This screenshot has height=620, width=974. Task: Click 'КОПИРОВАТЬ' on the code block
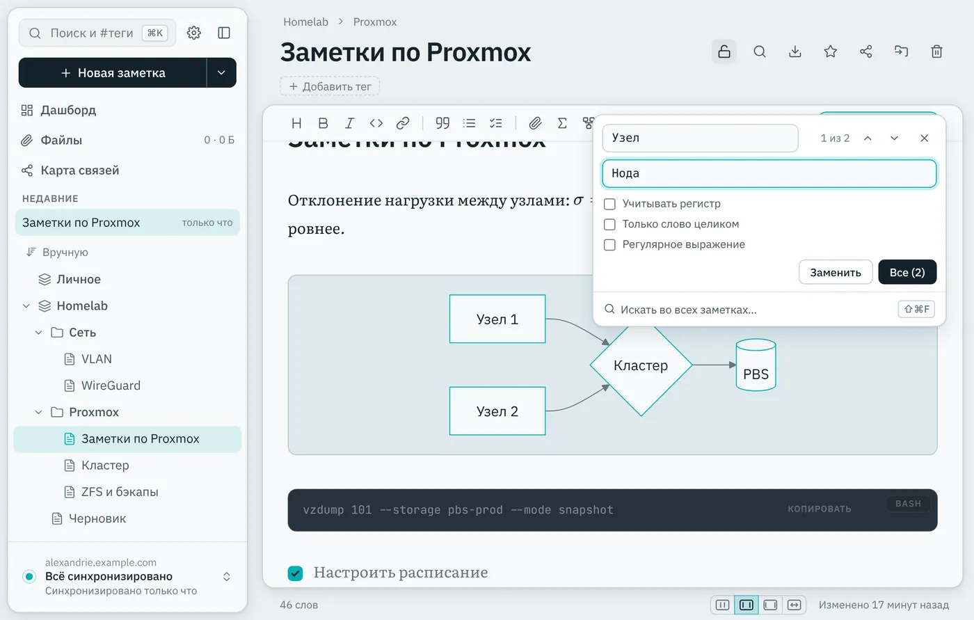coord(820,509)
